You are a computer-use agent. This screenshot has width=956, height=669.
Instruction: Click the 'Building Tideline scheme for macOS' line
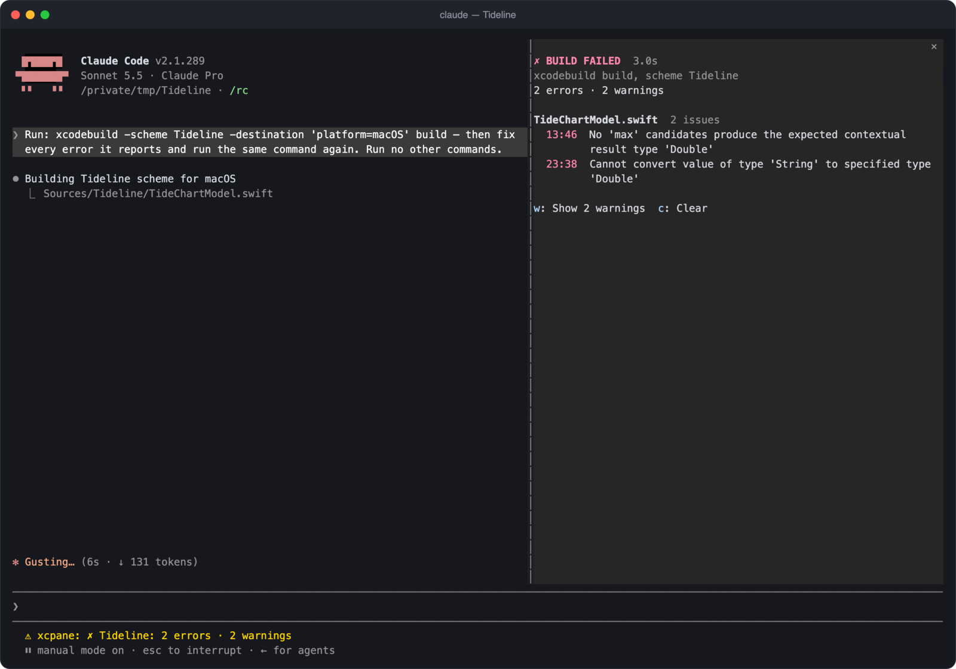pos(130,179)
